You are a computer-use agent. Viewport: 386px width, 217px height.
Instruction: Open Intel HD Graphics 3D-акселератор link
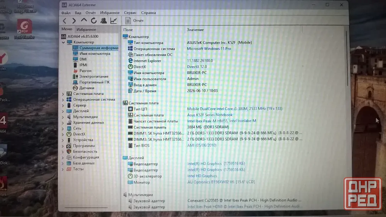(202, 176)
